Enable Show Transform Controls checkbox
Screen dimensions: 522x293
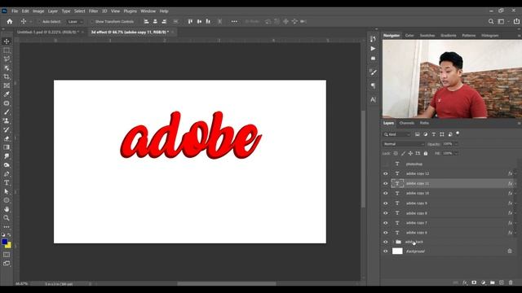click(92, 22)
